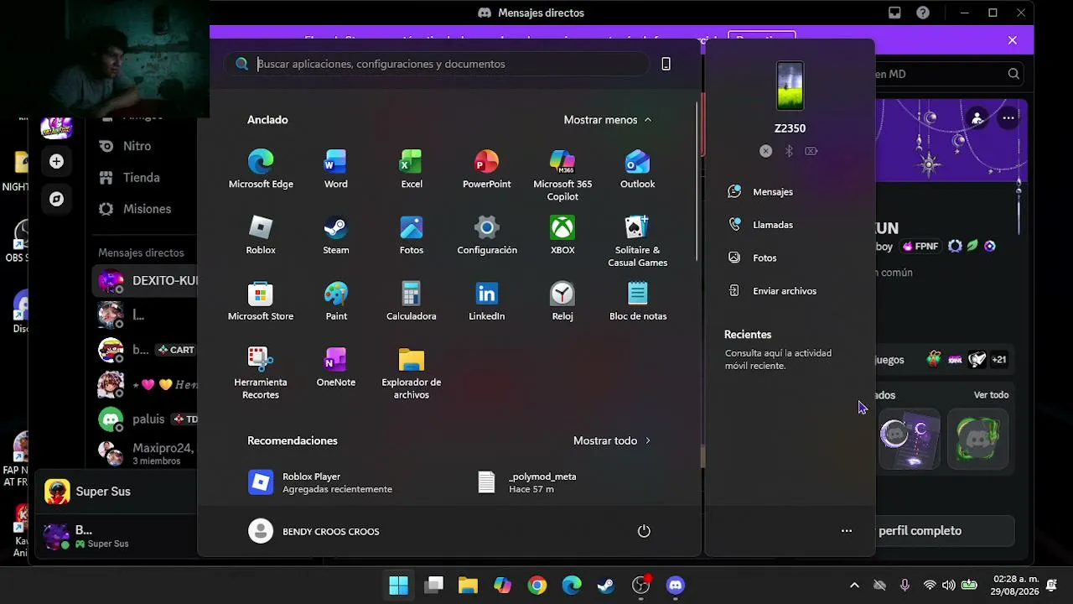Select Fotos in the phone panel

(752, 258)
